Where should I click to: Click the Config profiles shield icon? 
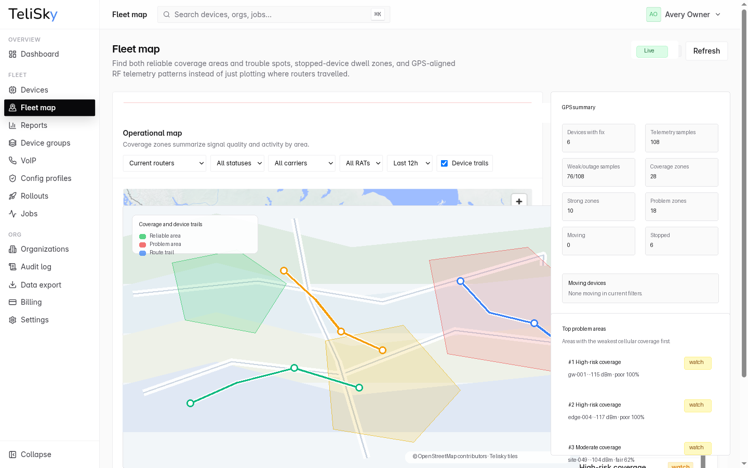pos(12,178)
